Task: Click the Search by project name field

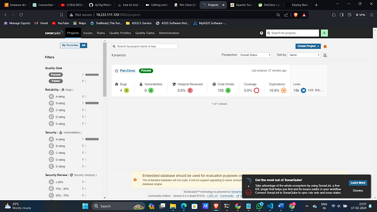Action: coord(144,46)
